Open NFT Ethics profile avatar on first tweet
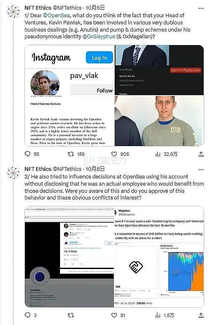This screenshot has height=325, width=210. 13,12
